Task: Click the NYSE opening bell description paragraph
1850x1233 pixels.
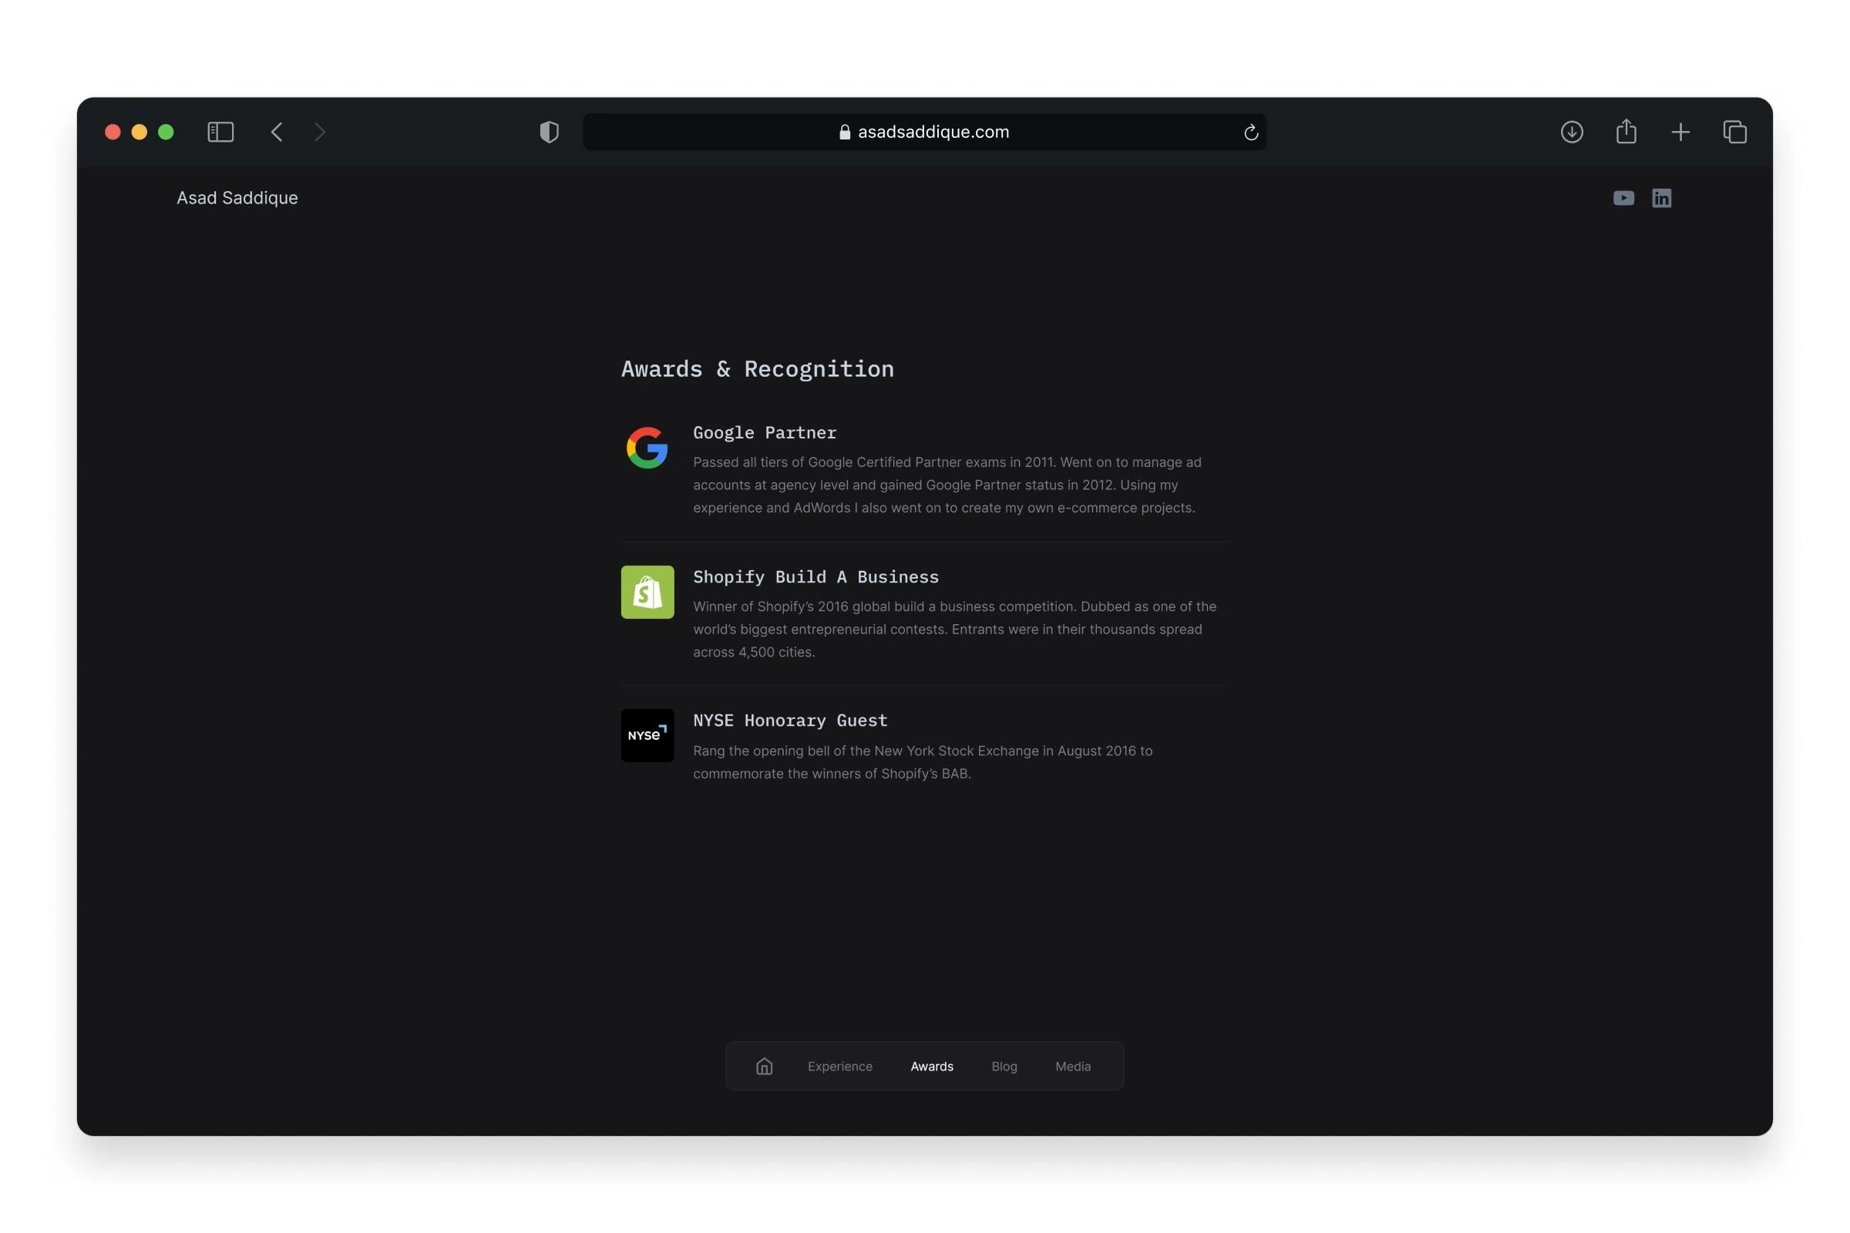Action: pos(923,762)
